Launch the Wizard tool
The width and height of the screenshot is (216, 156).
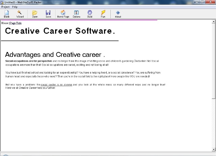(x=20, y=14)
